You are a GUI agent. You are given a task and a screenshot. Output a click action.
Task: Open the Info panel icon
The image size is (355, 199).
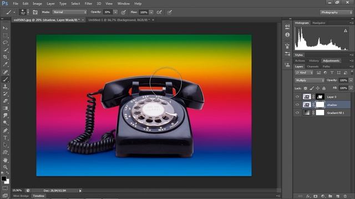pyautogui.click(x=287, y=35)
